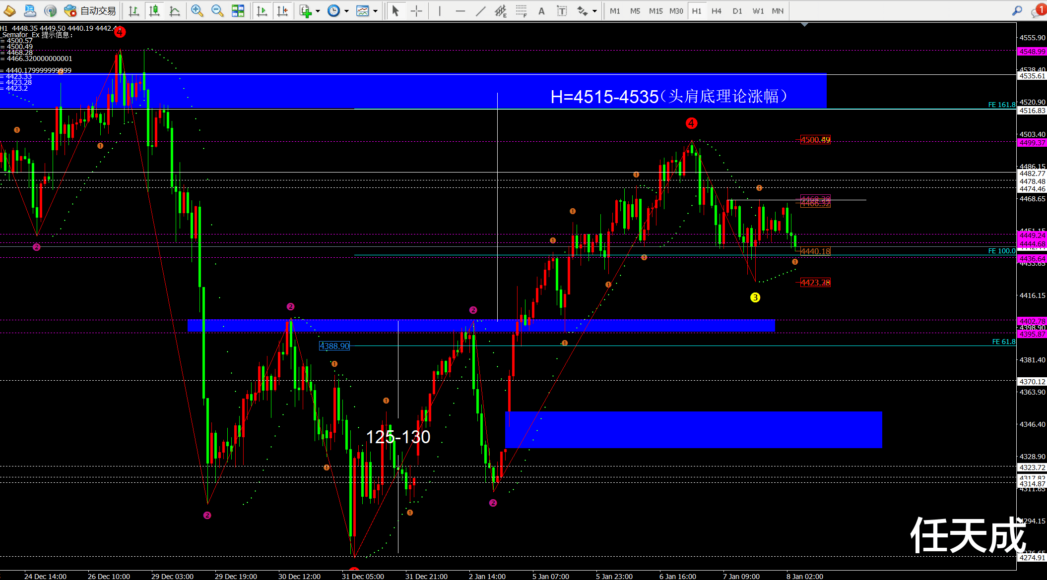This screenshot has height=580, width=1047.
Task: Toggle the 自动交易 auto-trading button
Action: [90, 10]
